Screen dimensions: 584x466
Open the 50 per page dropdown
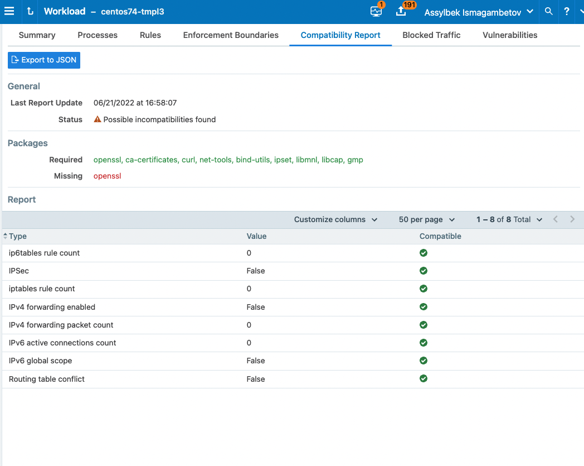click(426, 219)
